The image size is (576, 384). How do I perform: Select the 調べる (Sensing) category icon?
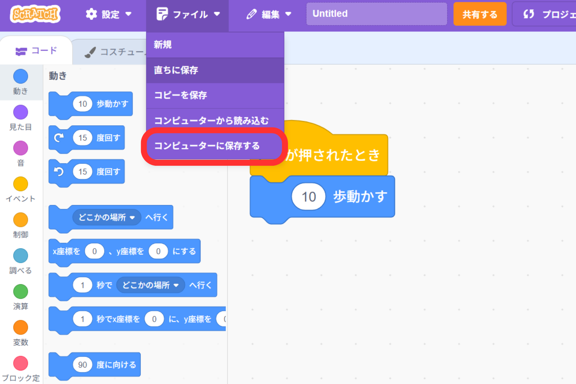pyautogui.click(x=20, y=256)
